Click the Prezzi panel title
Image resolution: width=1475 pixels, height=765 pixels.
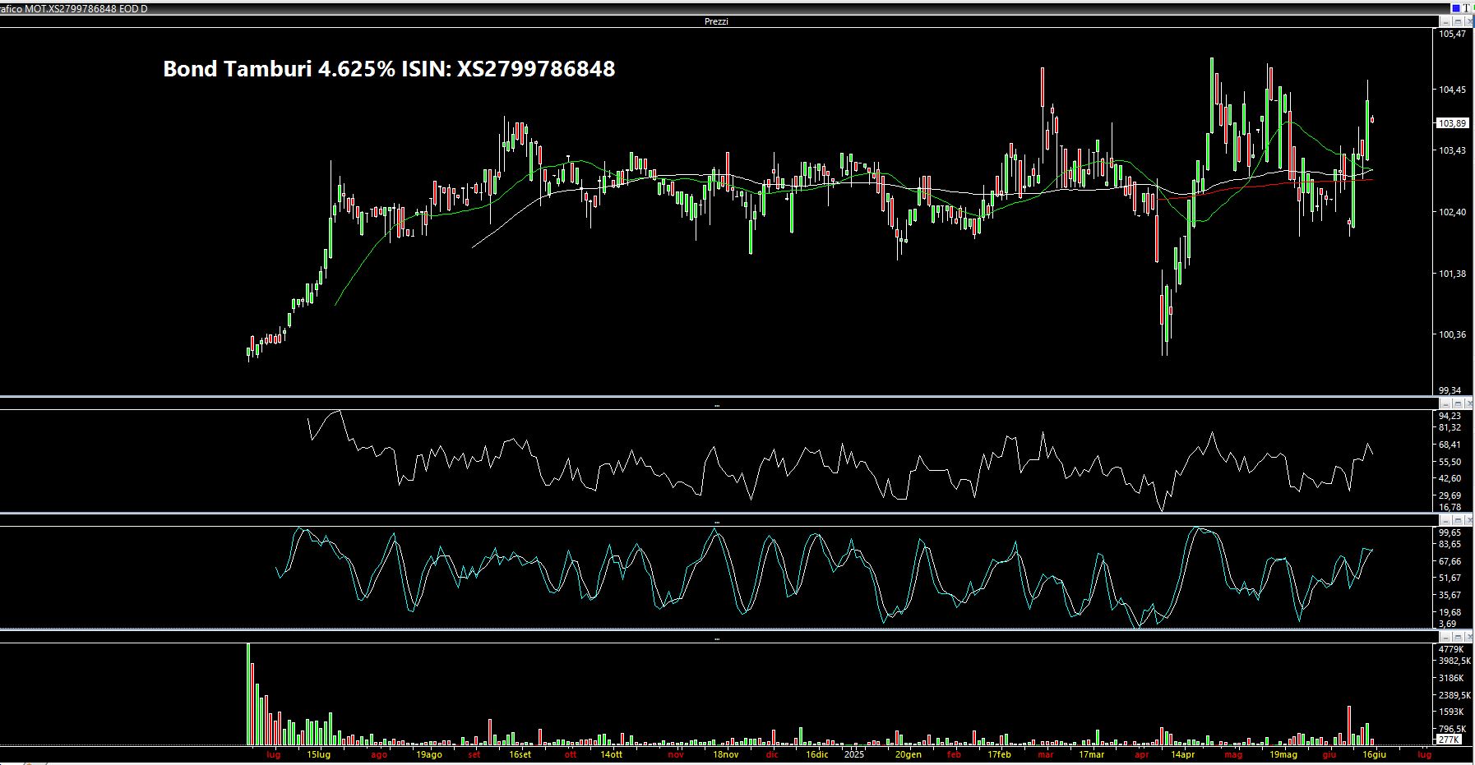pos(716,21)
